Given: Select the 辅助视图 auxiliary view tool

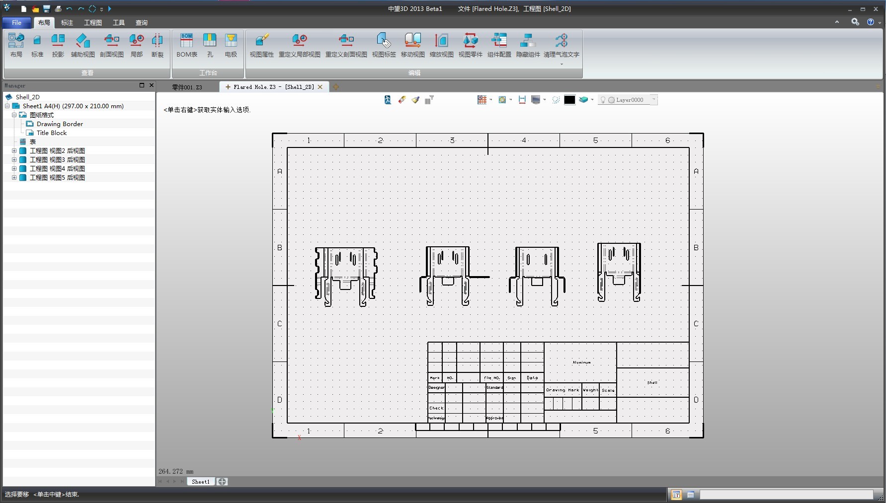Looking at the screenshot, I should pos(82,45).
